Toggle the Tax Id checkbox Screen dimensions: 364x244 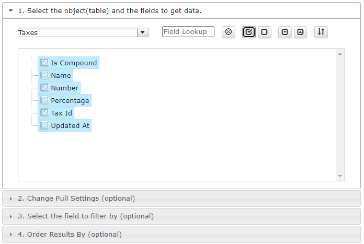point(44,113)
